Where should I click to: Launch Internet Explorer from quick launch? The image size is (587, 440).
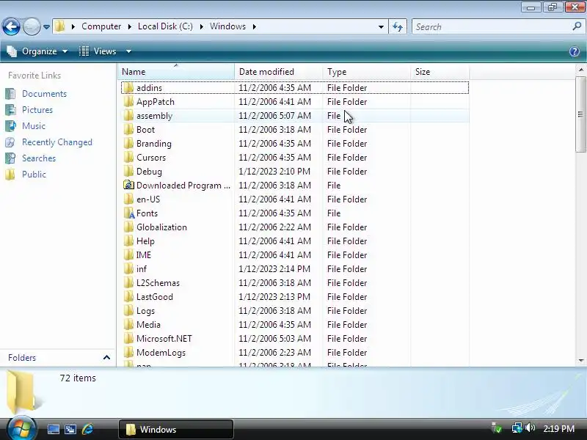pos(87,429)
